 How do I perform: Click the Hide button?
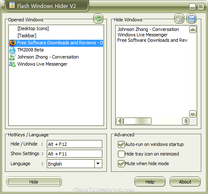coord(34,182)
